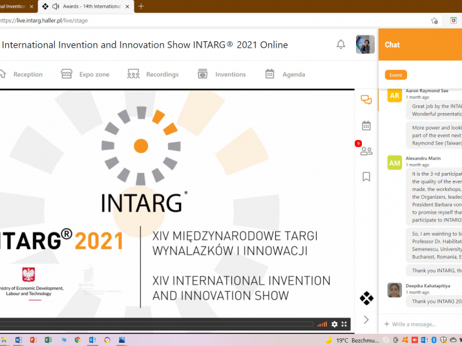
Task: Adjust the video volume bars
Action: pos(322,324)
